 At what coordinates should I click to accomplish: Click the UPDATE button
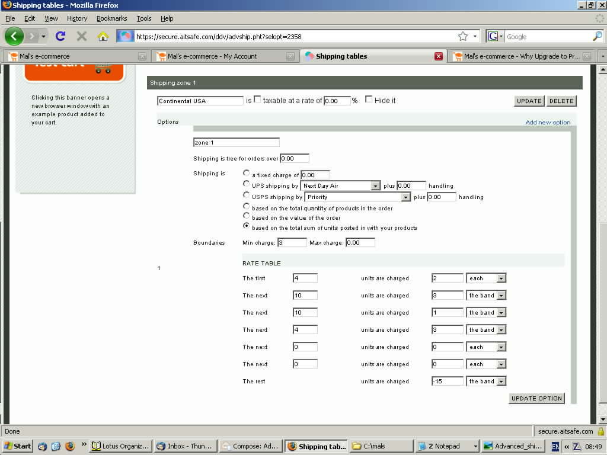pyautogui.click(x=529, y=101)
